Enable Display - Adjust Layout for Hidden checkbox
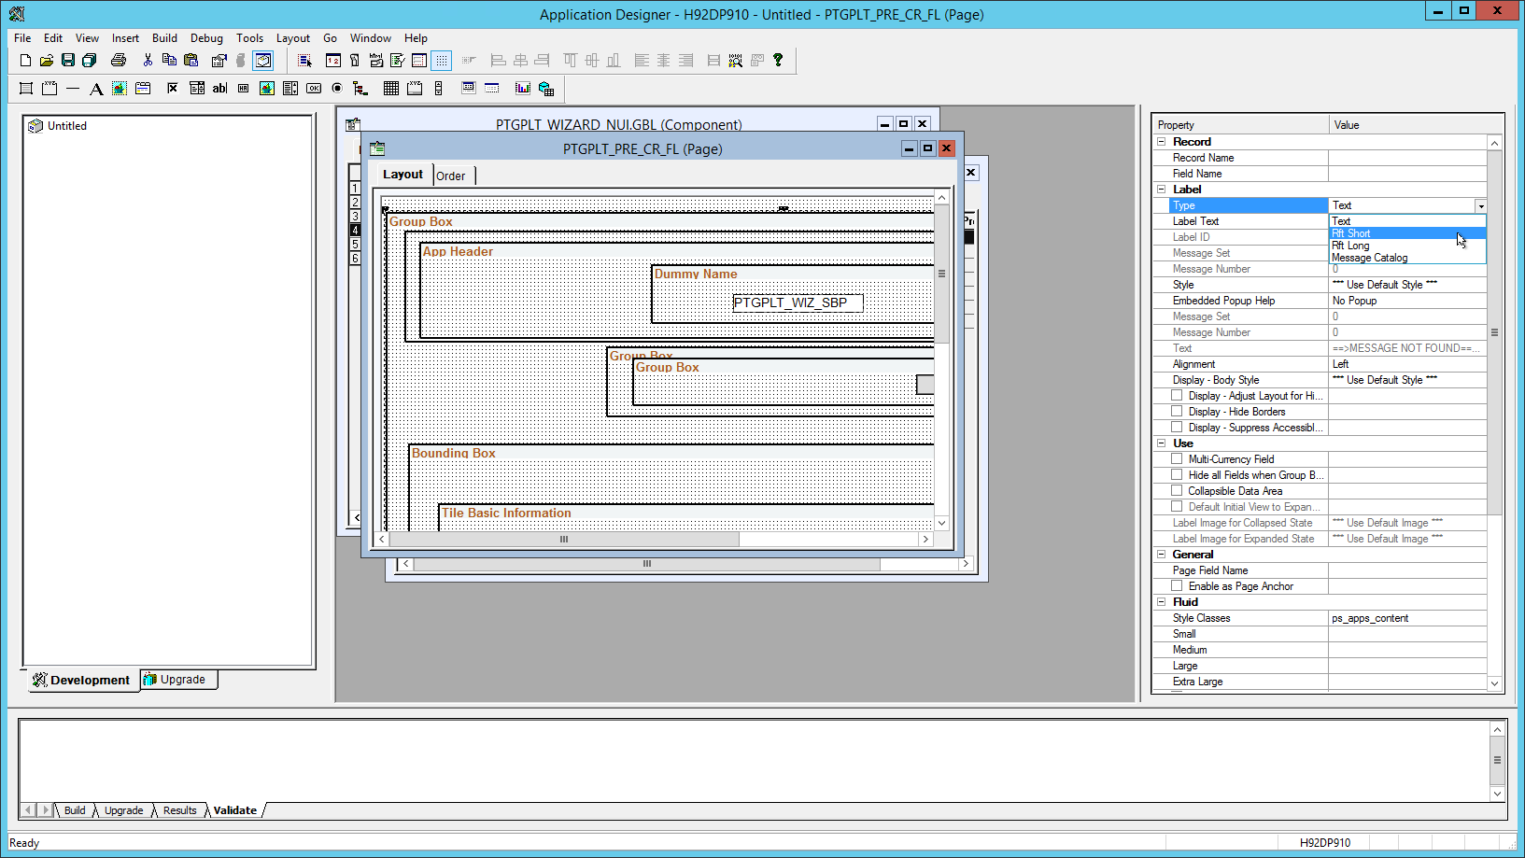Image resolution: width=1525 pixels, height=858 pixels. pos(1177,396)
